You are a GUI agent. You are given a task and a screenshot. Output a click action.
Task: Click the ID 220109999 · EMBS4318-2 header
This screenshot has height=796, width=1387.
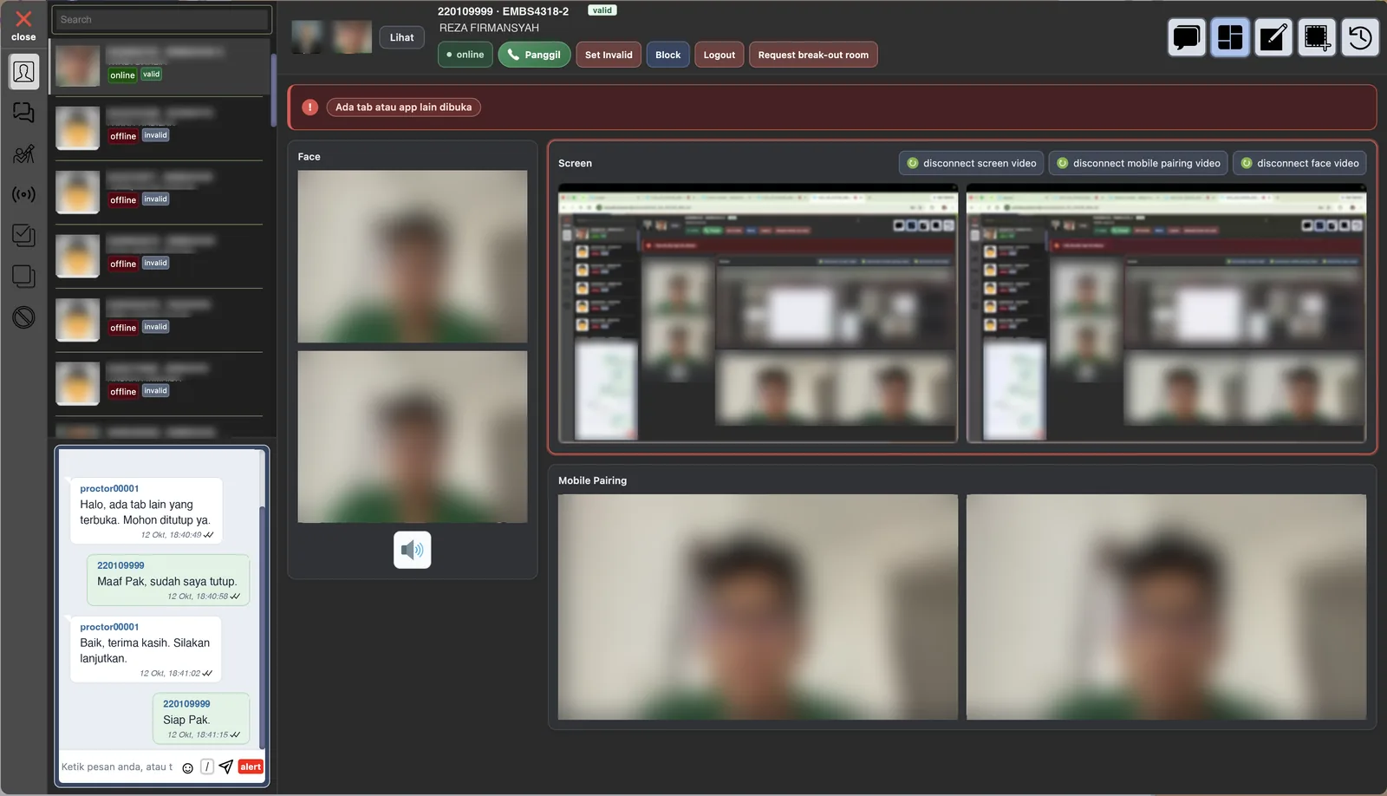[503, 11]
